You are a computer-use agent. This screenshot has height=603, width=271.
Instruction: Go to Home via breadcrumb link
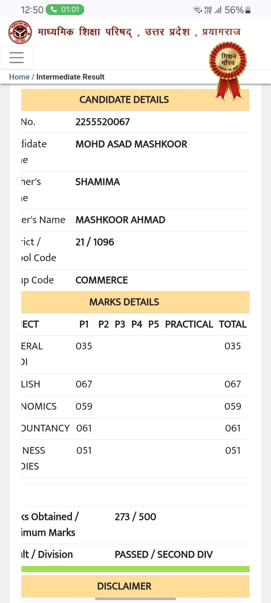pyautogui.click(x=19, y=77)
